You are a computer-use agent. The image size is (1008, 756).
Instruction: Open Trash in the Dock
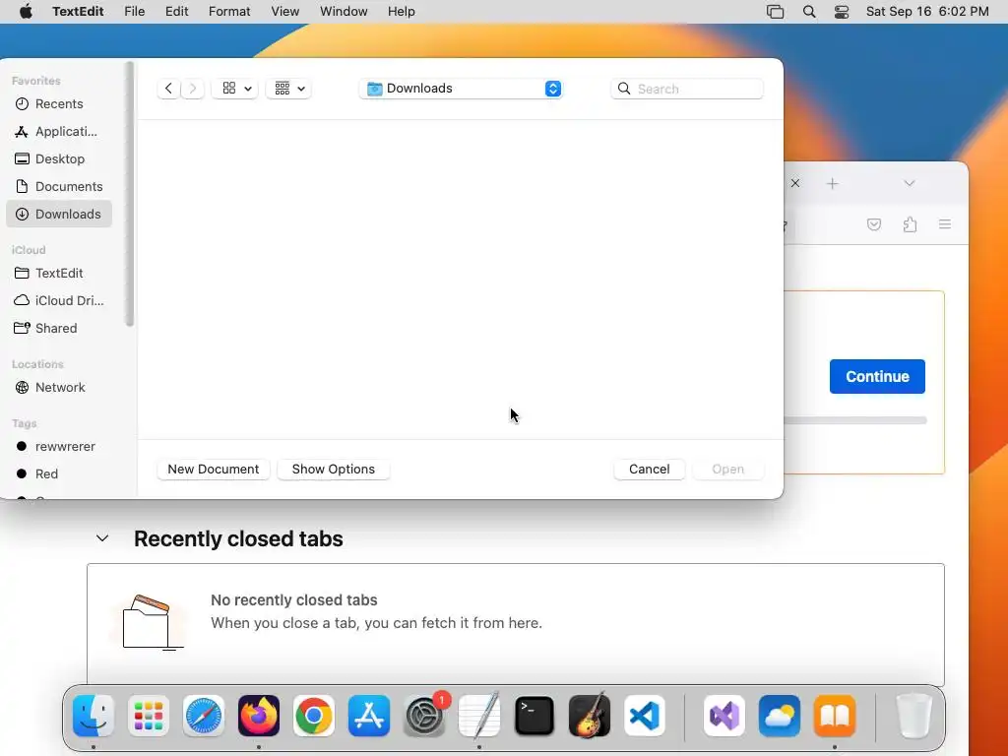pyautogui.click(x=913, y=716)
